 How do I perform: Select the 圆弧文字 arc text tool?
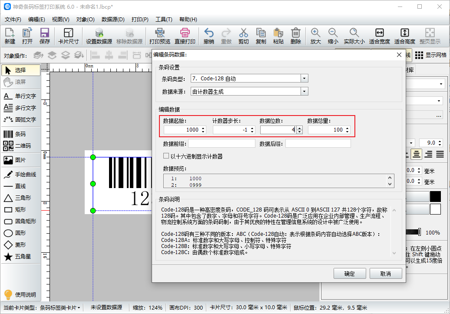(21, 119)
